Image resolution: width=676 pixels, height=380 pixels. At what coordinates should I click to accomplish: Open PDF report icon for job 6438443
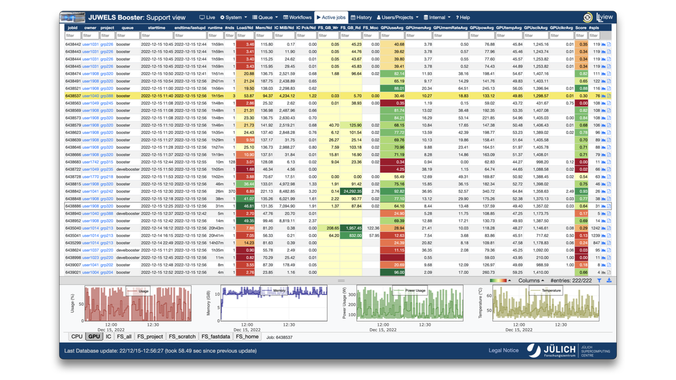click(610, 52)
